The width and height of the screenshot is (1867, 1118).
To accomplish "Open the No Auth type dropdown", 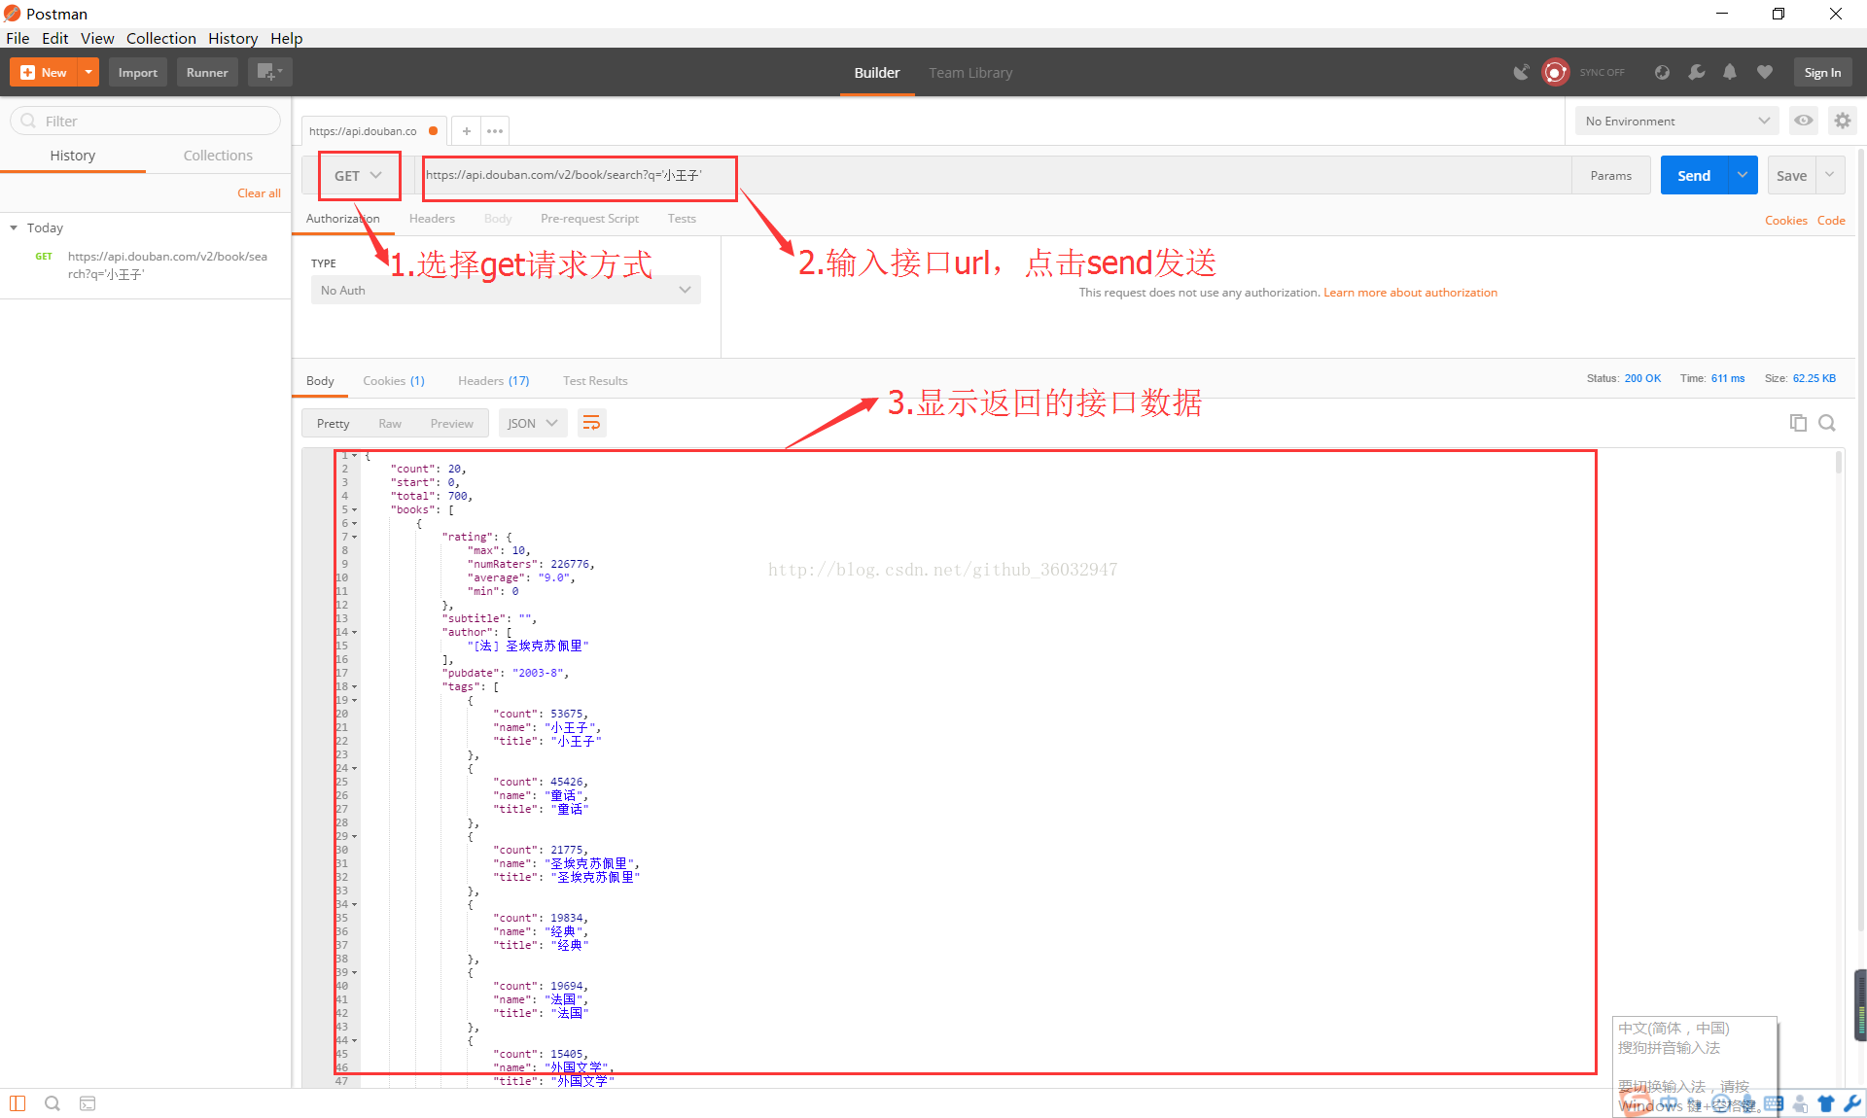I will (506, 290).
